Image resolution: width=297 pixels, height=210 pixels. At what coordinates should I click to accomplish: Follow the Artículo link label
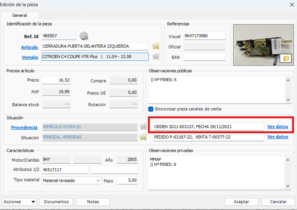coord(30,47)
